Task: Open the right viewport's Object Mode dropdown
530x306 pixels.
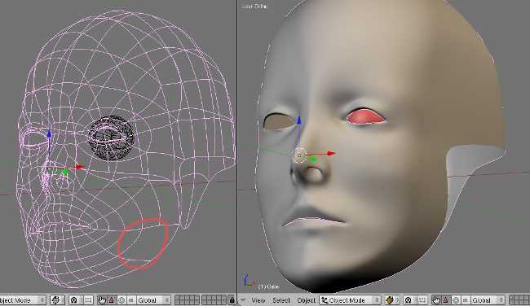Action: (350, 300)
